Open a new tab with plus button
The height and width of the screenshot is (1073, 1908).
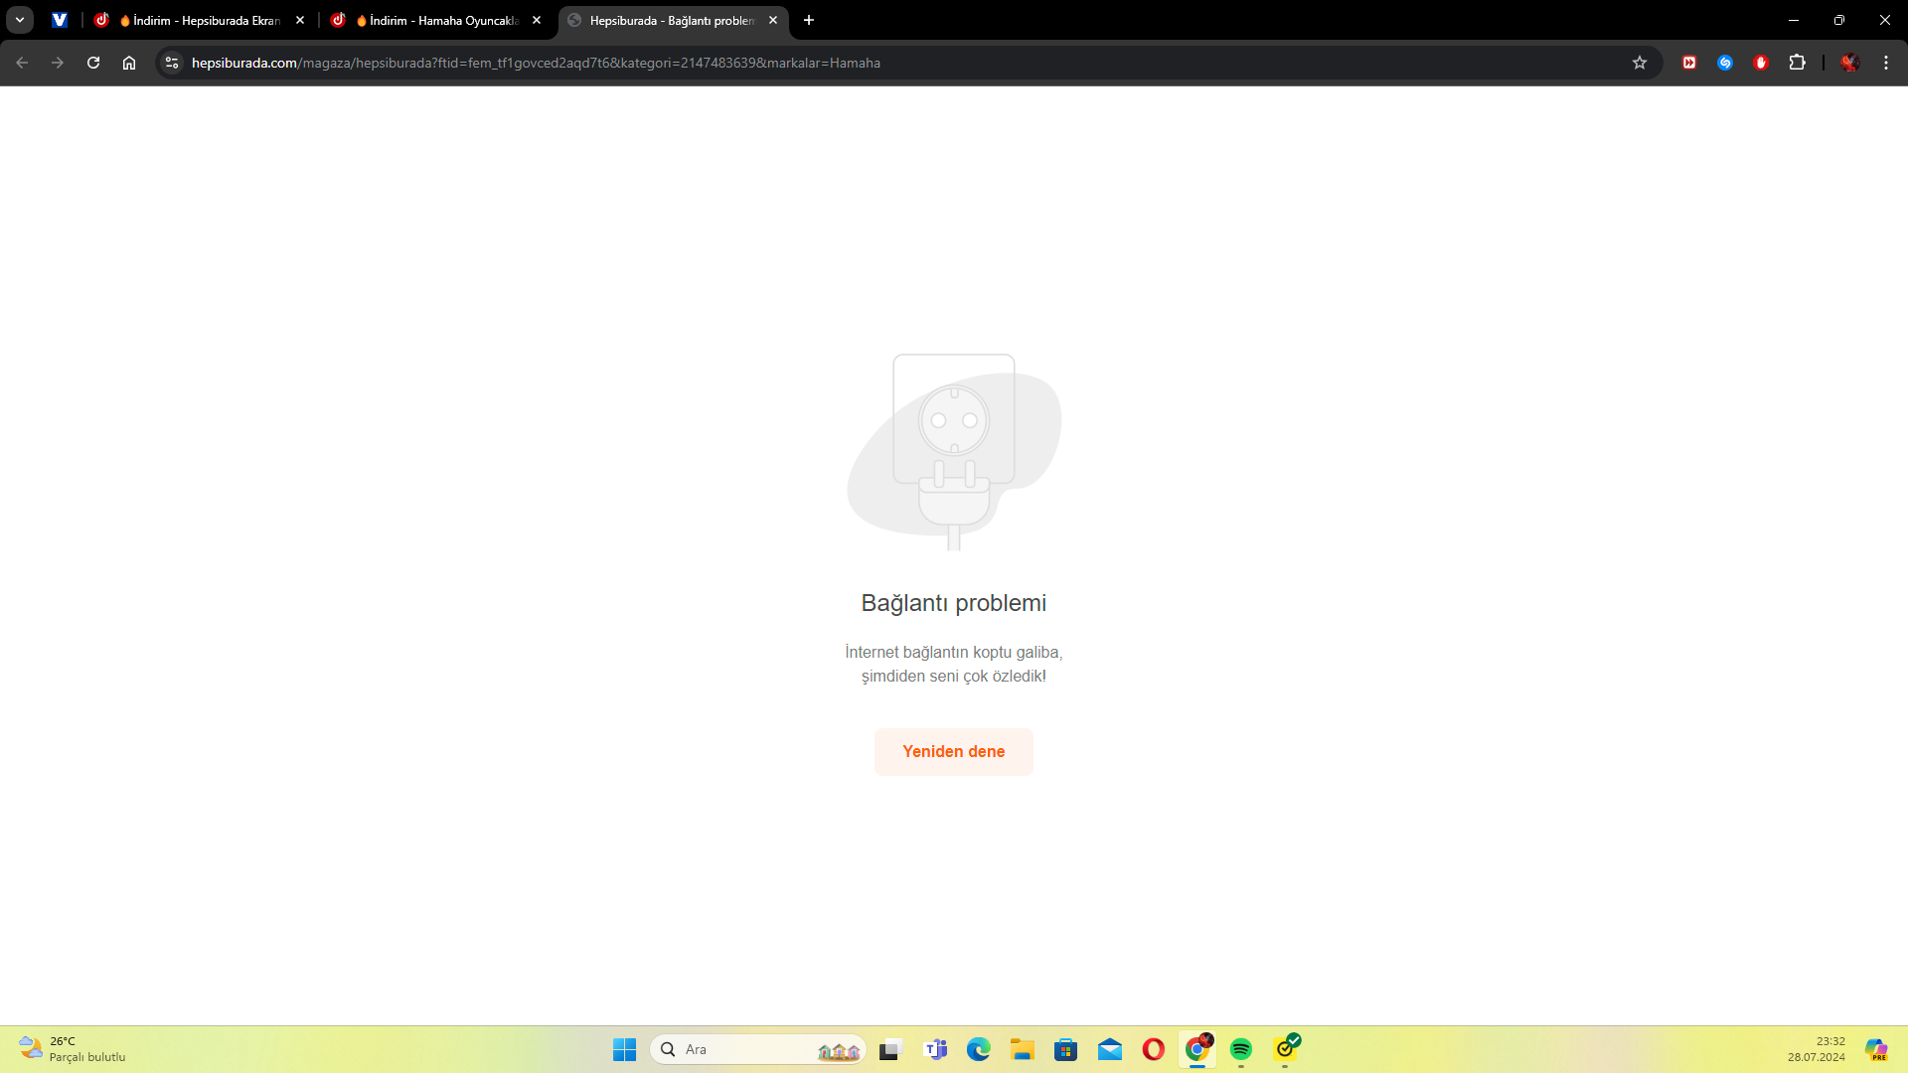tap(809, 20)
